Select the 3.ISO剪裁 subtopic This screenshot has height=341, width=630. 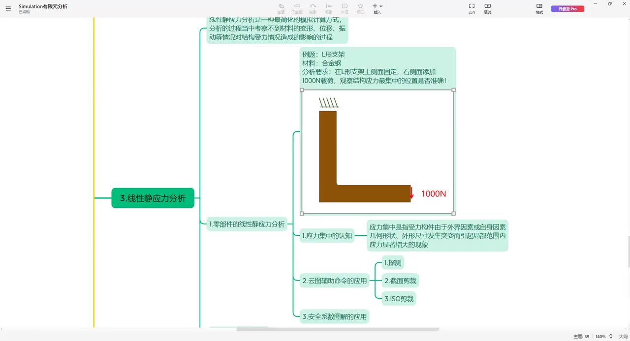399,298
